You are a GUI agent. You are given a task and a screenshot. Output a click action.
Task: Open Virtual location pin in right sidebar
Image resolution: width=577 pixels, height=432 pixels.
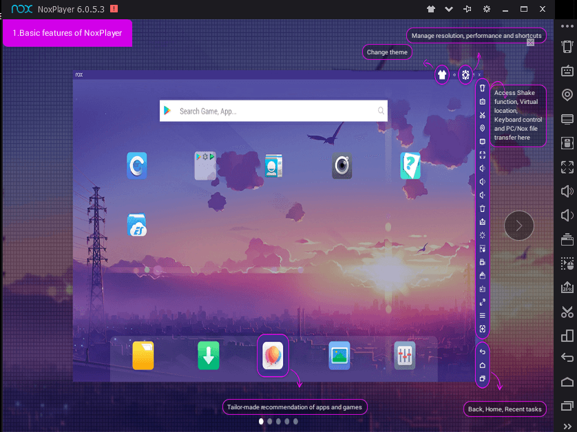[x=567, y=95]
